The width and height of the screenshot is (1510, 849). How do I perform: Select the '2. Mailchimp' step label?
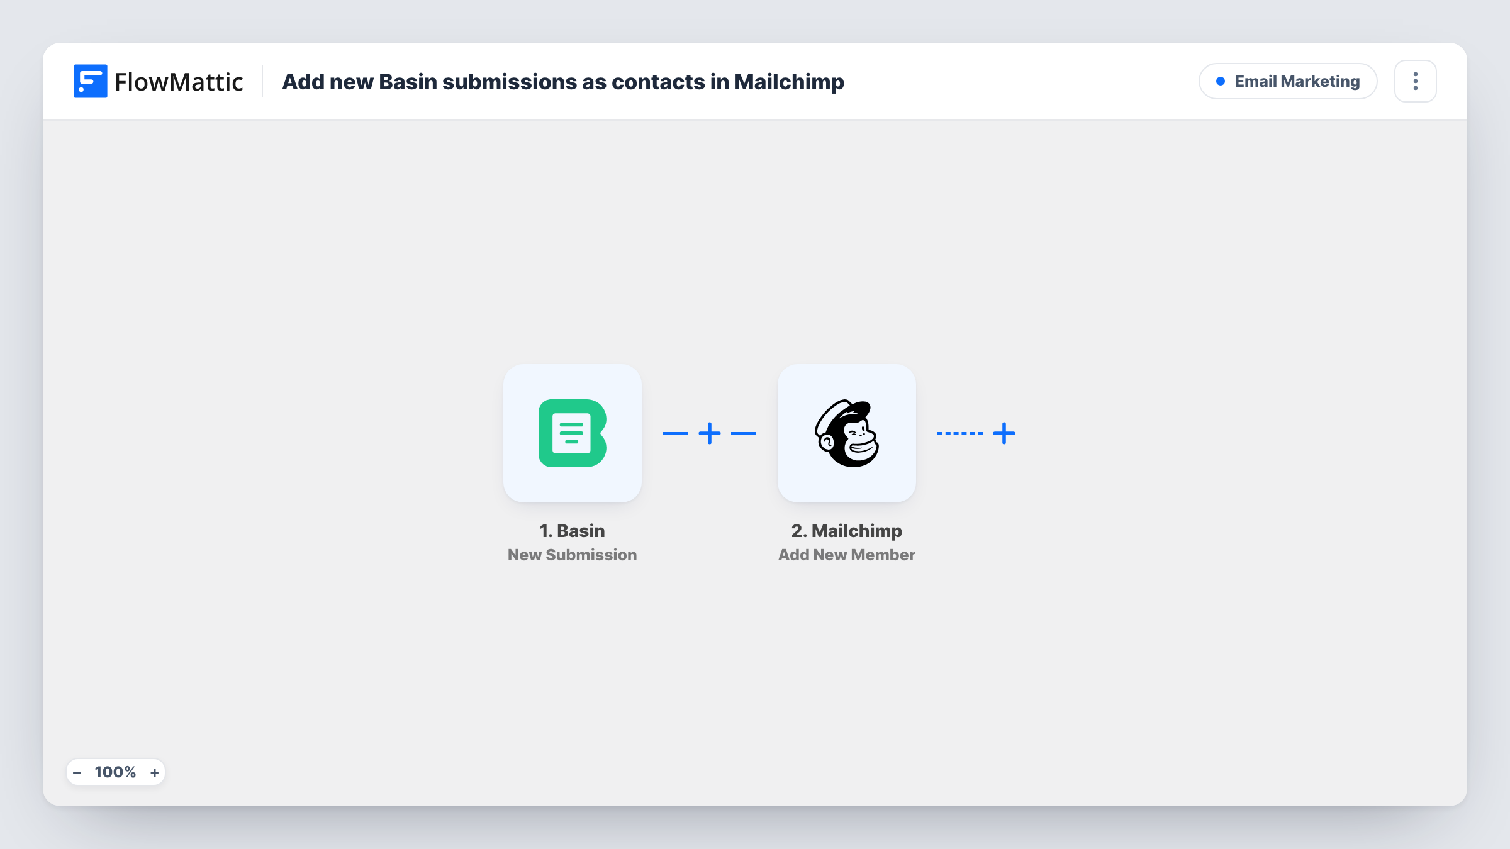[x=846, y=531]
